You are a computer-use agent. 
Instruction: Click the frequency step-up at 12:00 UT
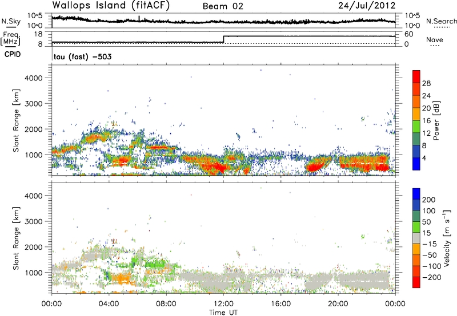coord(223,39)
